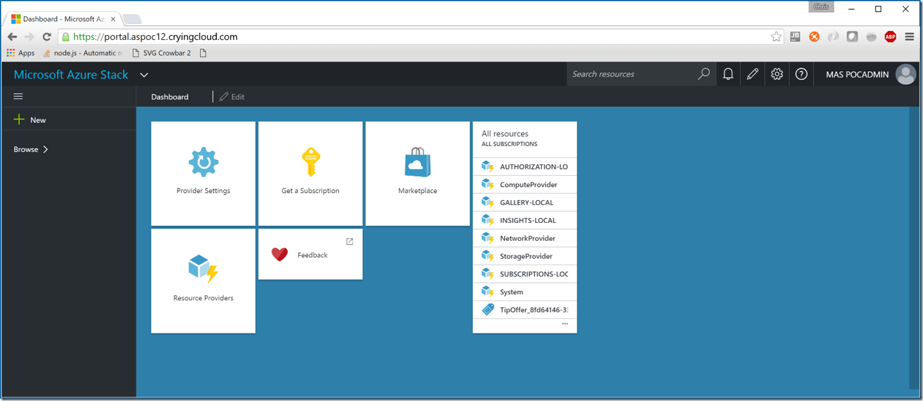The width and height of the screenshot is (923, 401).
Task: Open the SUBSCRIPTIONS-LOC resource
Action: (525, 274)
